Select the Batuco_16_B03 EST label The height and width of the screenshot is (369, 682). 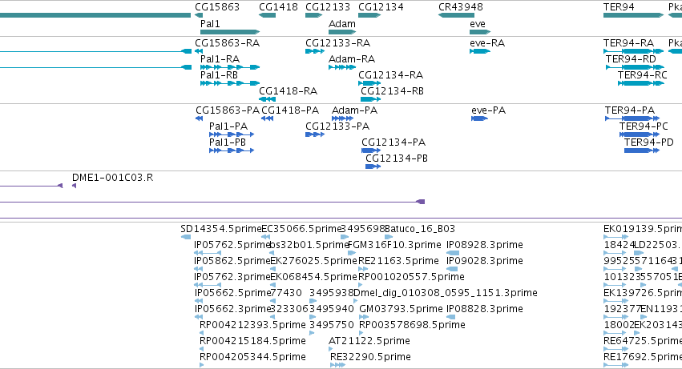[420, 229]
